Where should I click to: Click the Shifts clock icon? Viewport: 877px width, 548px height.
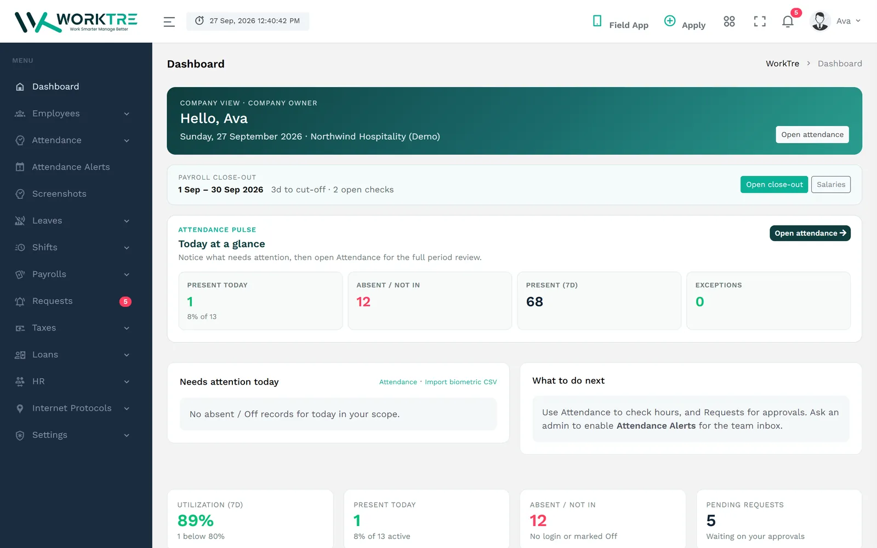pos(20,248)
